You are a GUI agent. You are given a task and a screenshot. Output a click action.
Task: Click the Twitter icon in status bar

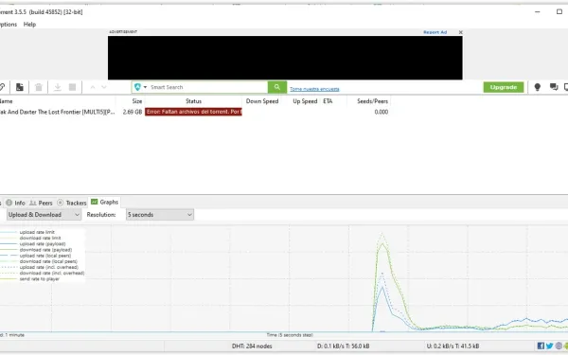click(549, 346)
